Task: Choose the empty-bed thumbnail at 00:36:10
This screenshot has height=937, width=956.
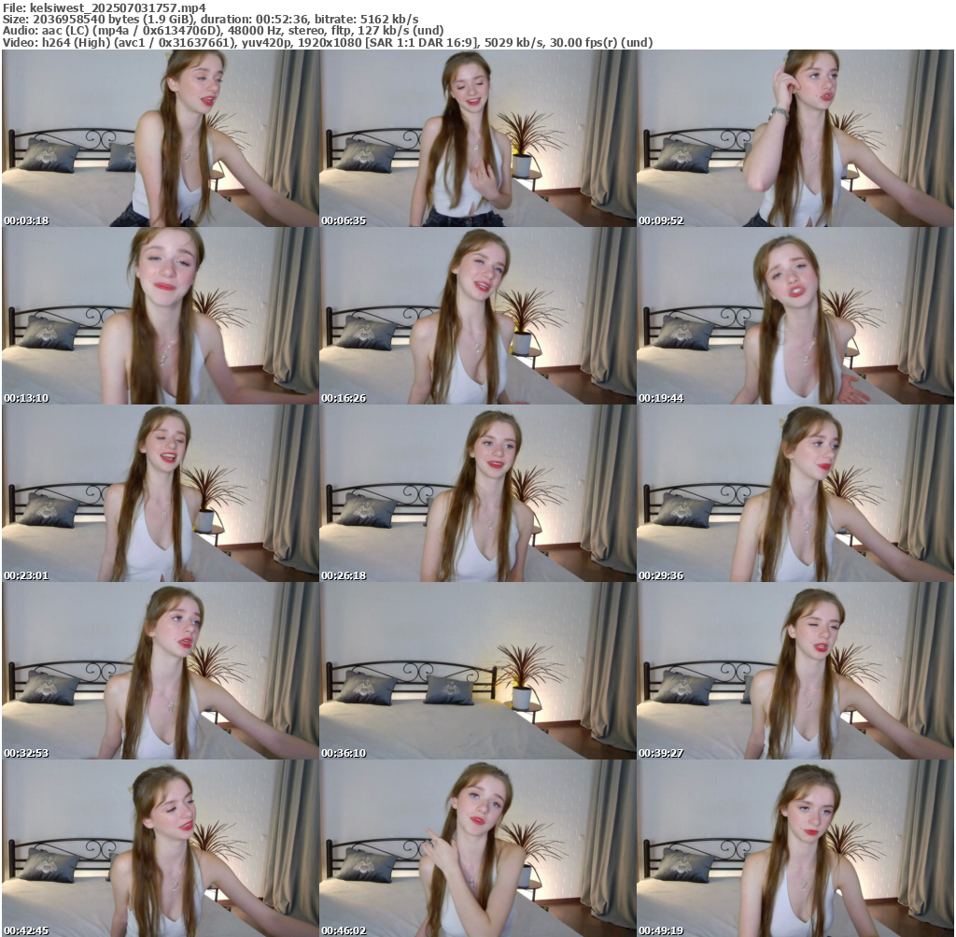Action: (478, 671)
